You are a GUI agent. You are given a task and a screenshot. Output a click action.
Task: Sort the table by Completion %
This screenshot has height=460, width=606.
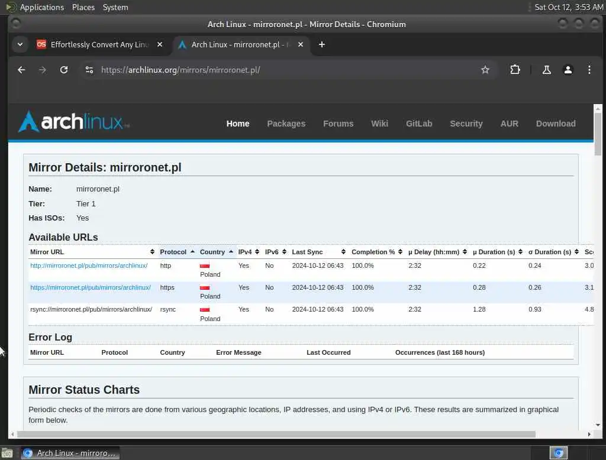(377, 252)
